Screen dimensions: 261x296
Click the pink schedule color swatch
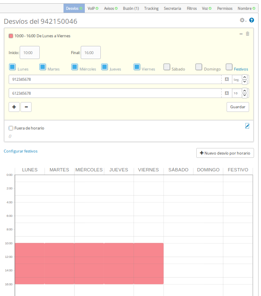click(x=11, y=36)
